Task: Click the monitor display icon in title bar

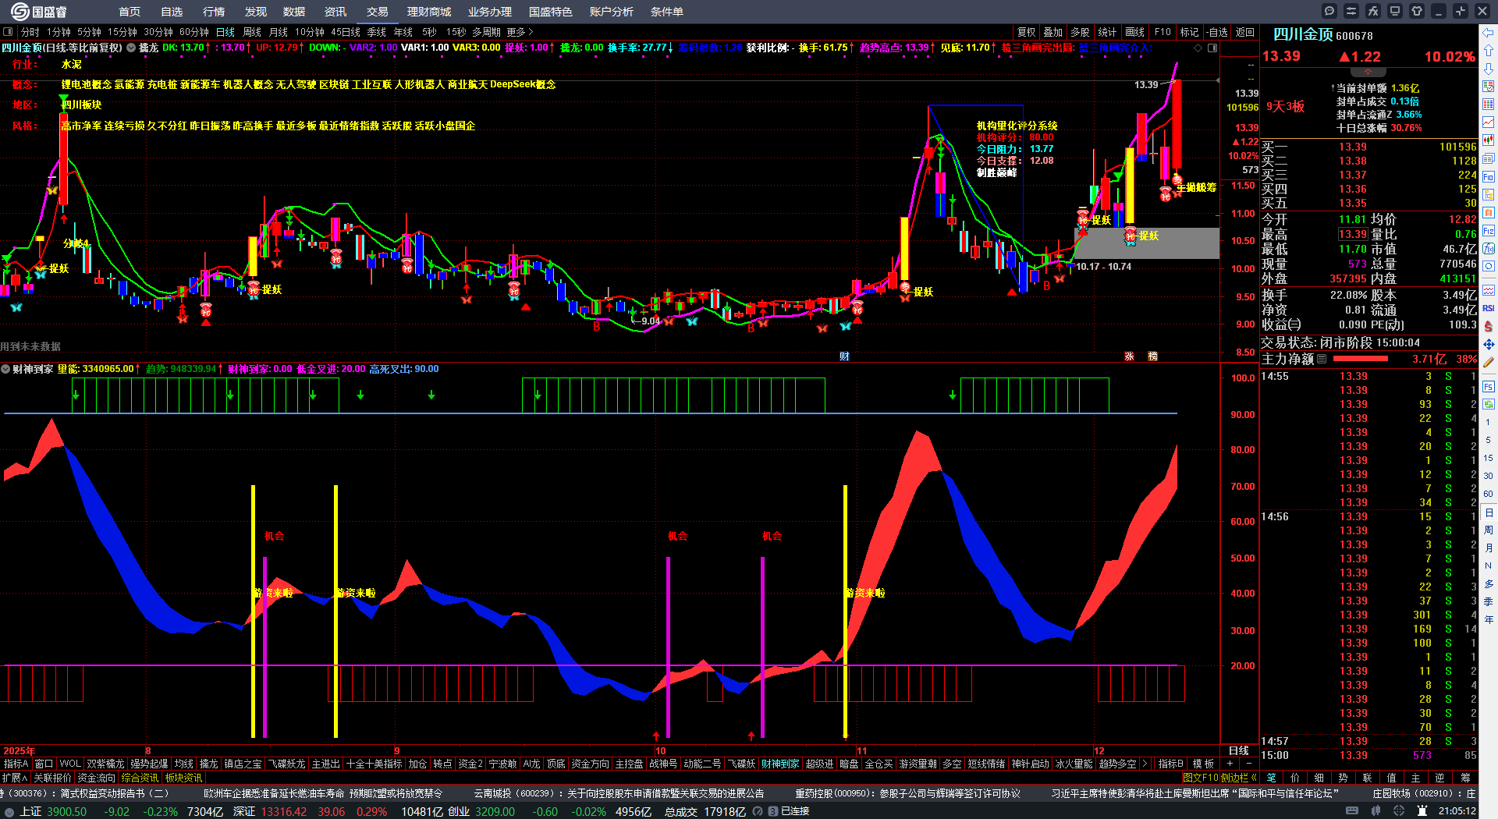Action: point(1395,11)
